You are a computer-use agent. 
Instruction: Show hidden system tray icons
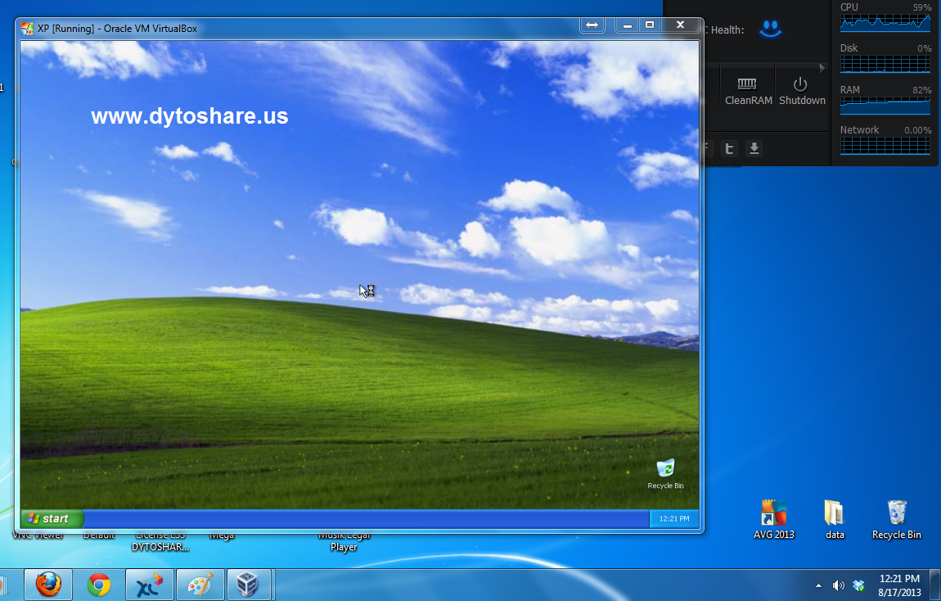pos(818,585)
